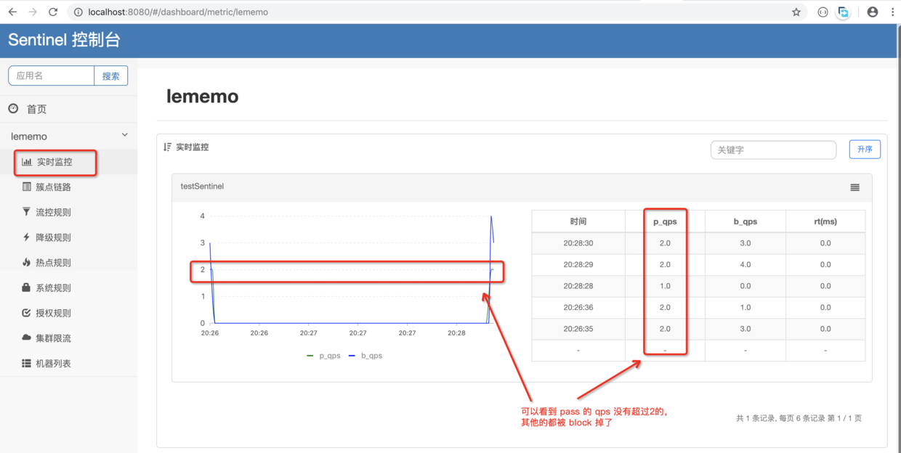Image resolution: width=901 pixels, height=453 pixels.
Task: Focus the 关键字 keyword filter field
Action: coord(773,150)
